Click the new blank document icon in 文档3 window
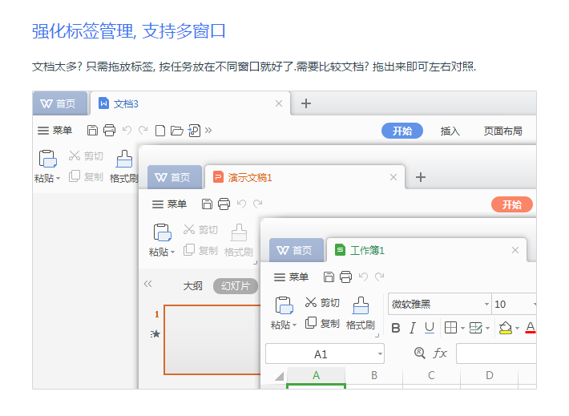The height and width of the screenshot is (416, 569). [160, 131]
